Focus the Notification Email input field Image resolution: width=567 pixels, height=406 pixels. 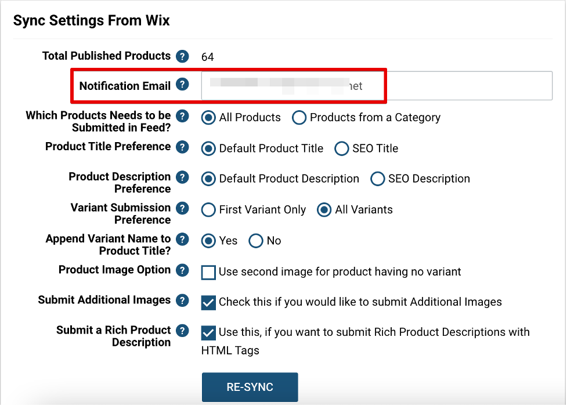377,86
